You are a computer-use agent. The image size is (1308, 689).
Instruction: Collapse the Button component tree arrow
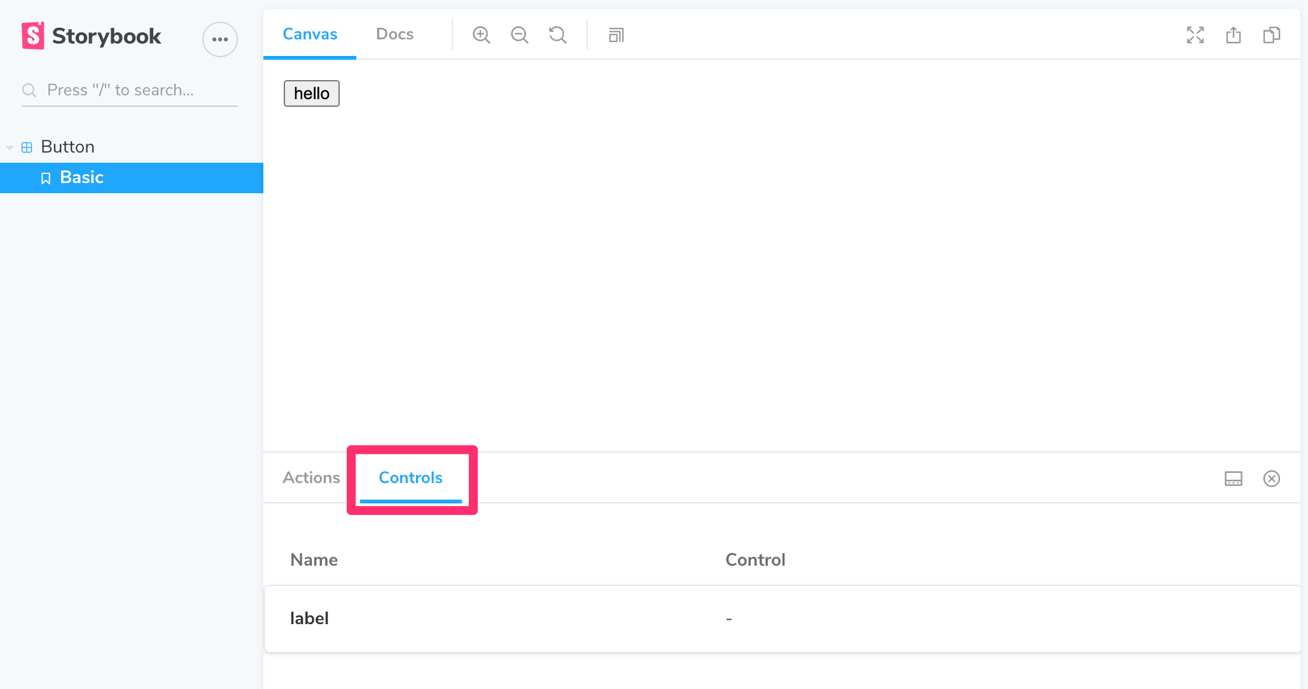10,147
